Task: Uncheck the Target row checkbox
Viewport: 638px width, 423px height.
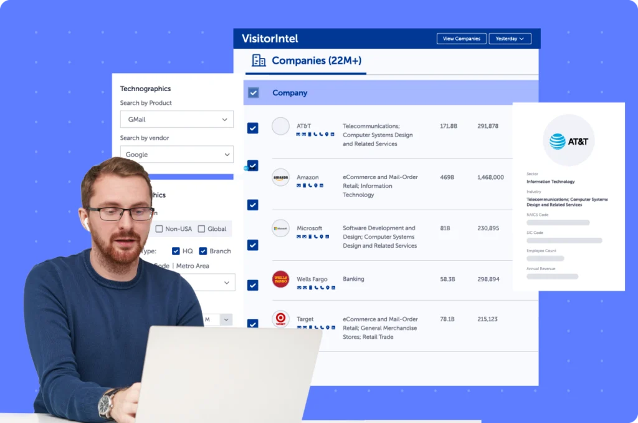Action: click(253, 324)
